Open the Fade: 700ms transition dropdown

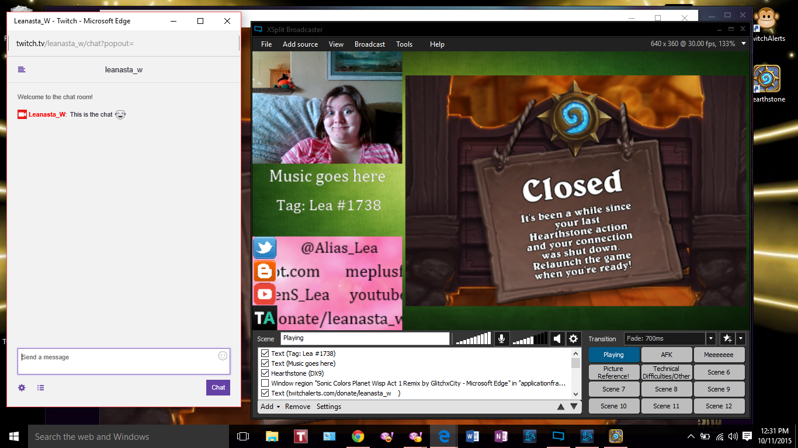pos(710,338)
